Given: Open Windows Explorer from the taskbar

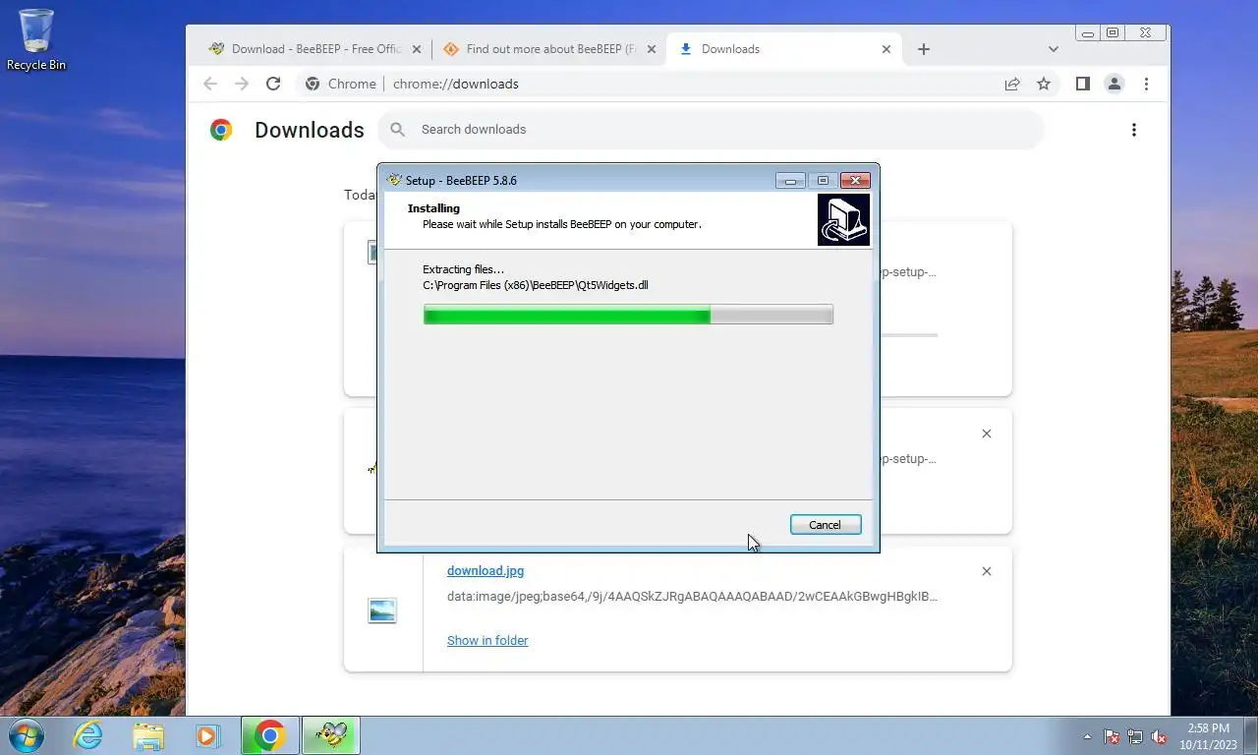Looking at the screenshot, I should click(148, 735).
